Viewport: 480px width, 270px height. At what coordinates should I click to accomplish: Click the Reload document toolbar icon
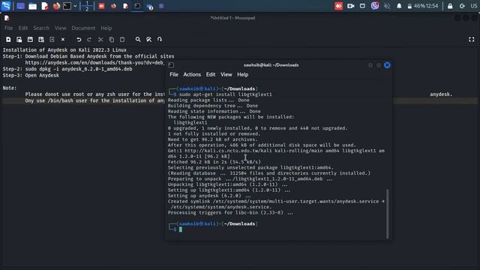tap(52, 40)
